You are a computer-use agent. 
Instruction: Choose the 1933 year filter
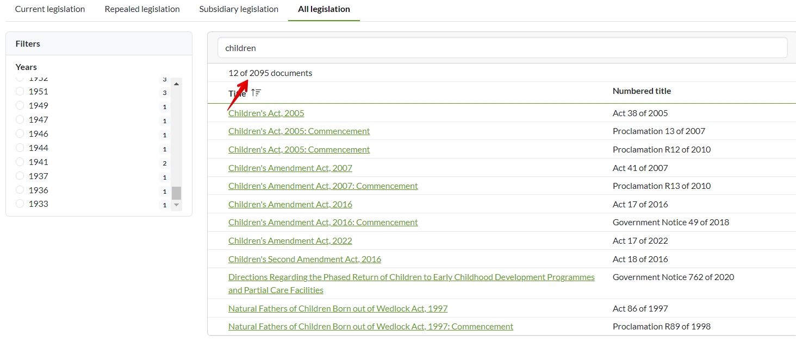tap(20, 204)
